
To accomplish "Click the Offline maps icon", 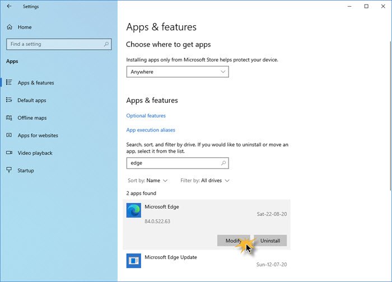I will [x=9, y=117].
